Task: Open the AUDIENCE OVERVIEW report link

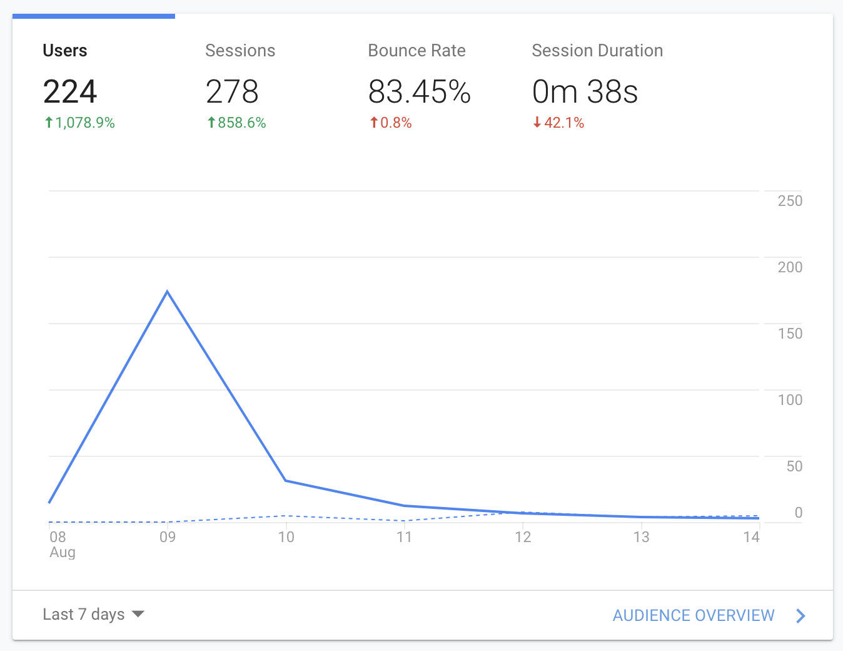Action: 694,615
